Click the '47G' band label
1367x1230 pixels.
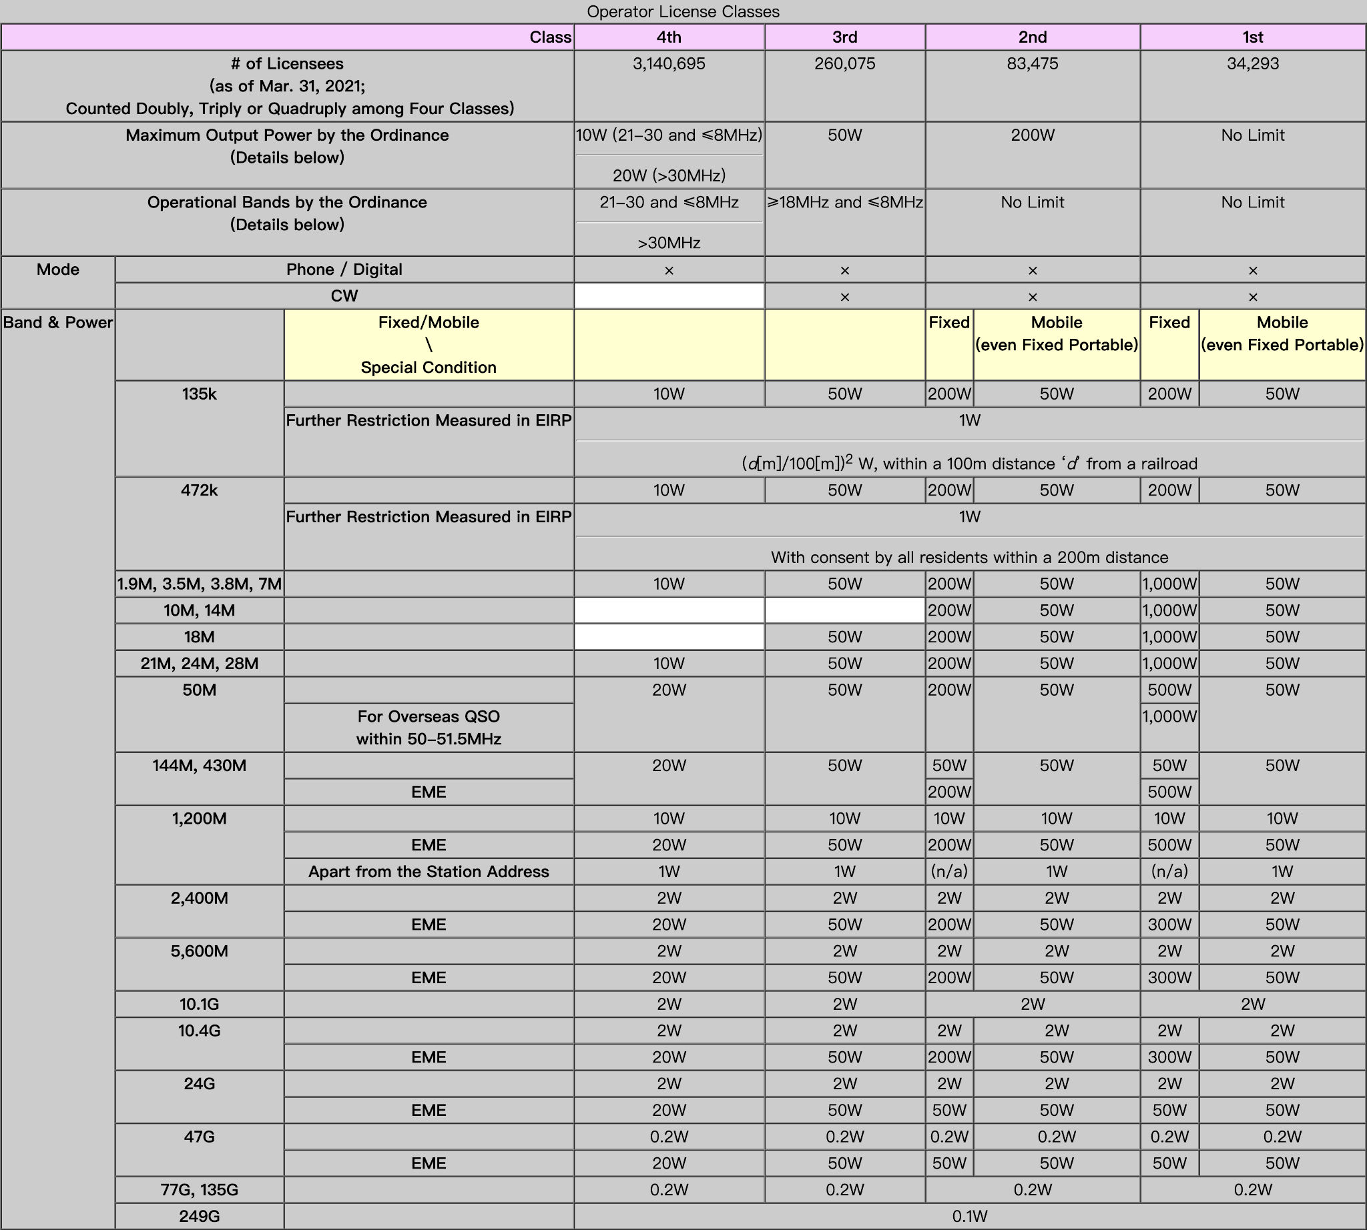(200, 1149)
